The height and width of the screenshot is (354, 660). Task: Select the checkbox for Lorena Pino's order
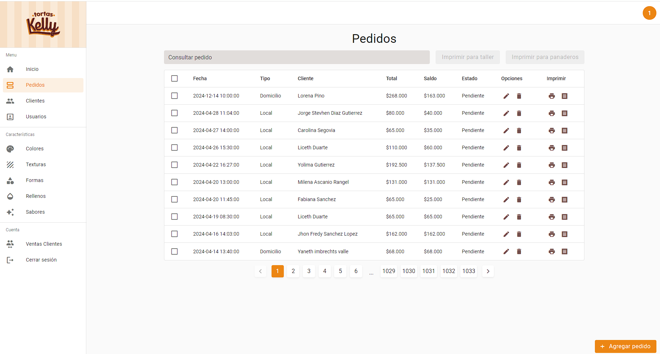click(x=174, y=96)
